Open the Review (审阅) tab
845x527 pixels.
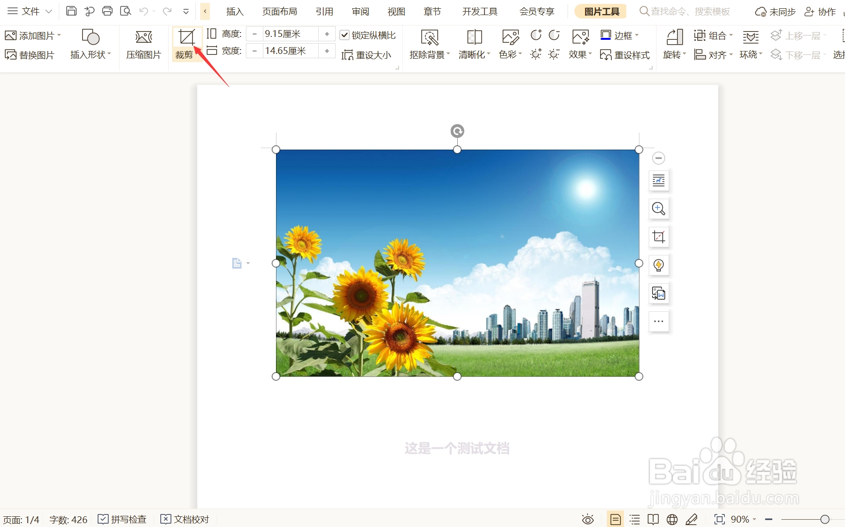(x=361, y=11)
